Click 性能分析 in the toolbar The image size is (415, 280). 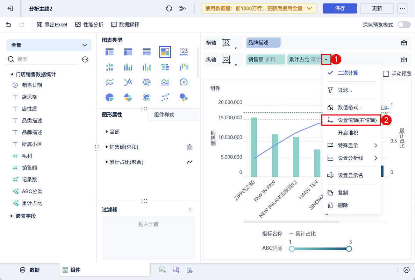(89, 24)
